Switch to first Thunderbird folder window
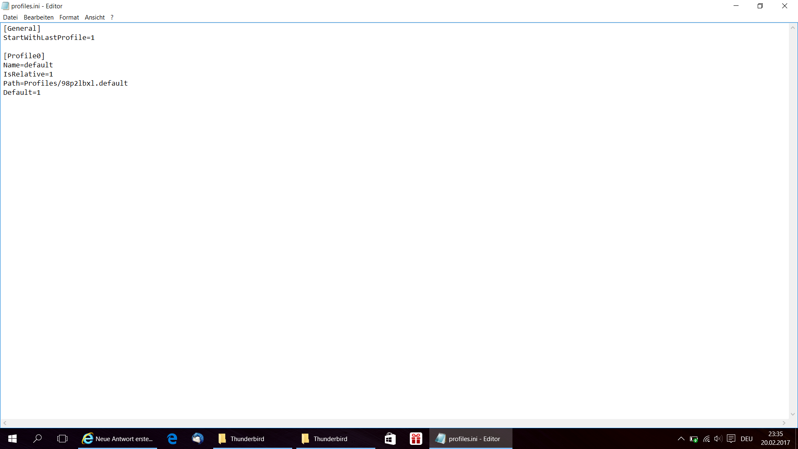 tap(252, 439)
